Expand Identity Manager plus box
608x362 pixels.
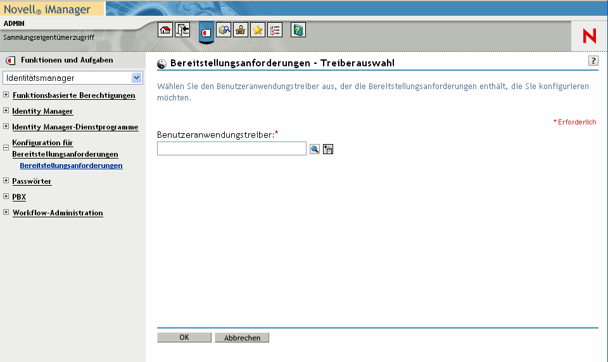coord(6,110)
